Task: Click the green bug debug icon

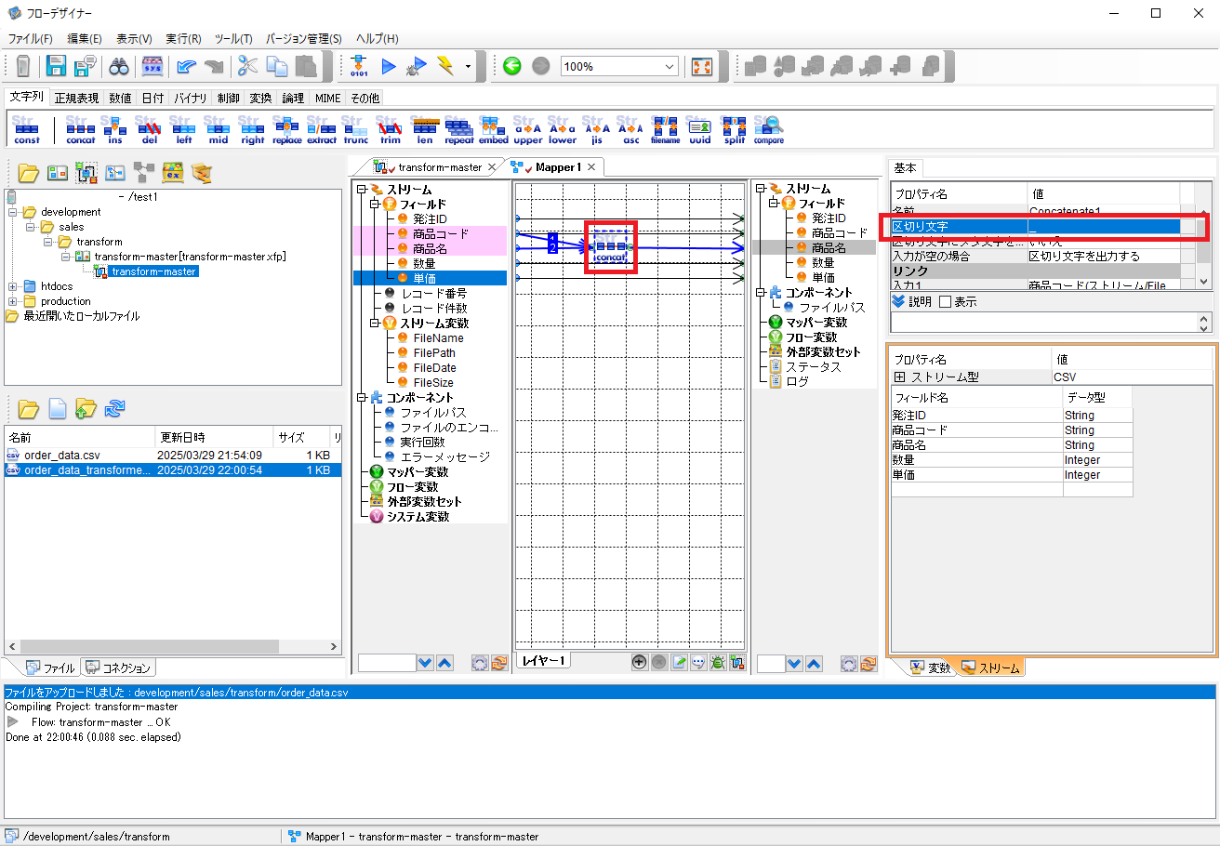Action: pos(717,662)
